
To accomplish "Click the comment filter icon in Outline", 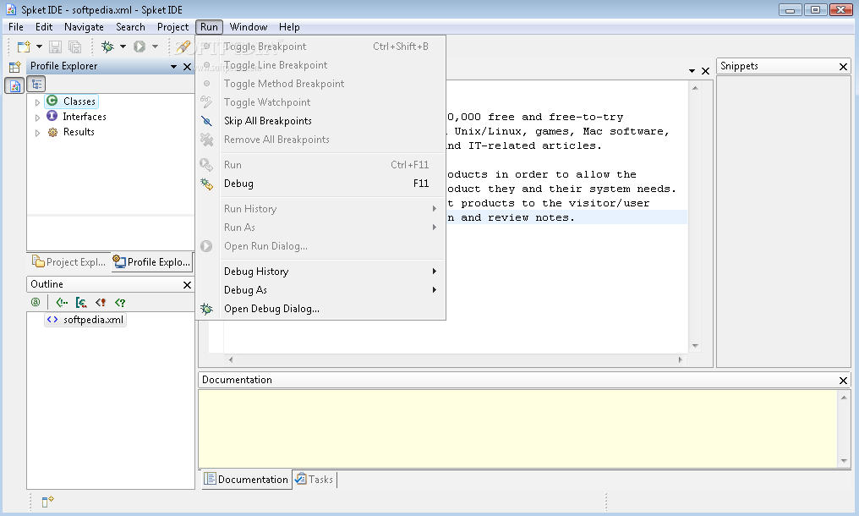I will click(62, 302).
